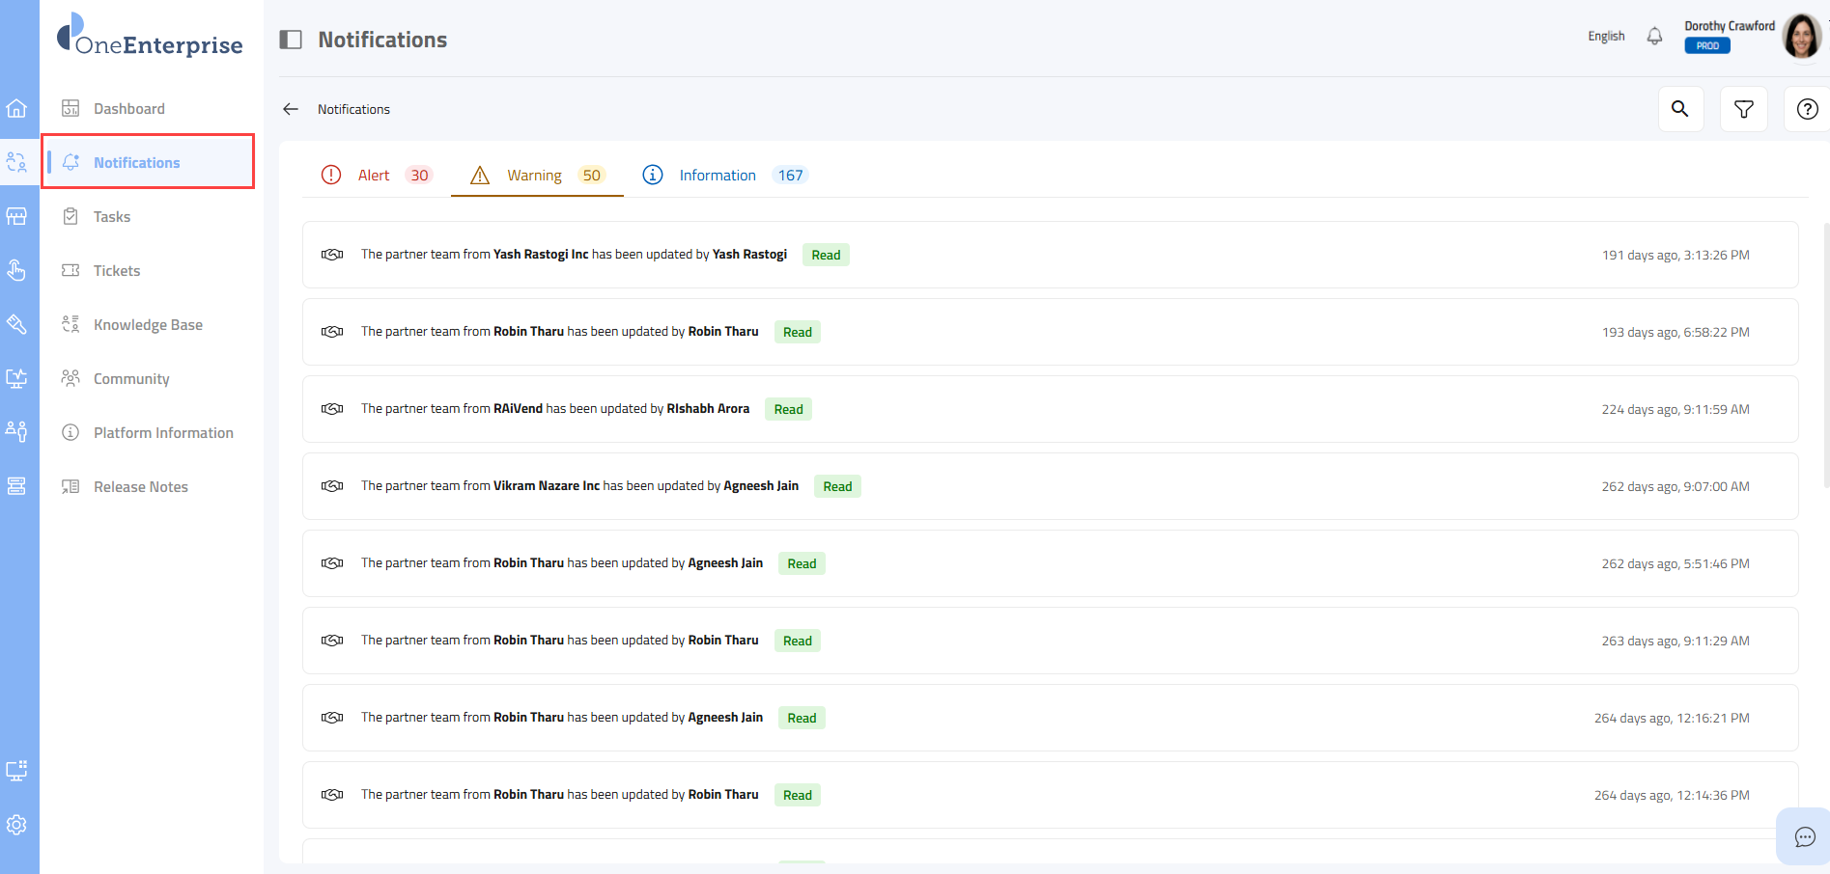This screenshot has height=874, width=1830.
Task: Click Read badge on Yash Rastogi notification
Action: coord(826,256)
